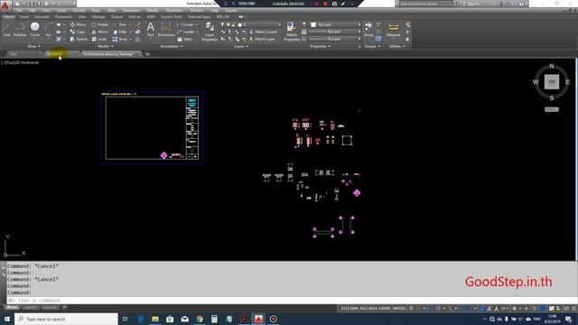Switch to Architectural drawing file tab
Image resolution: width=578 pixels, height=325 pixels.
(x=110, y=54)
